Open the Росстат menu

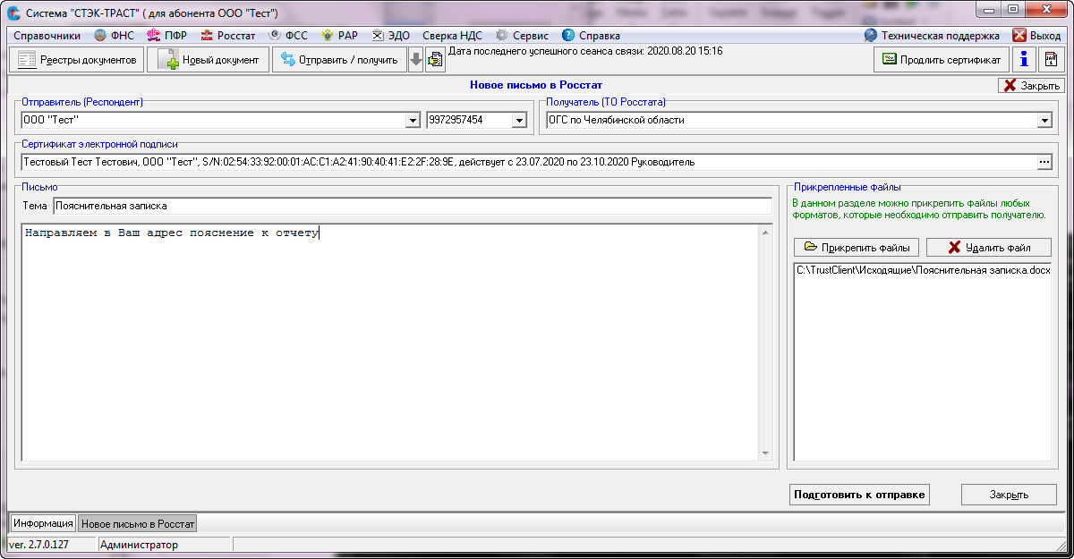pos(228,36)
